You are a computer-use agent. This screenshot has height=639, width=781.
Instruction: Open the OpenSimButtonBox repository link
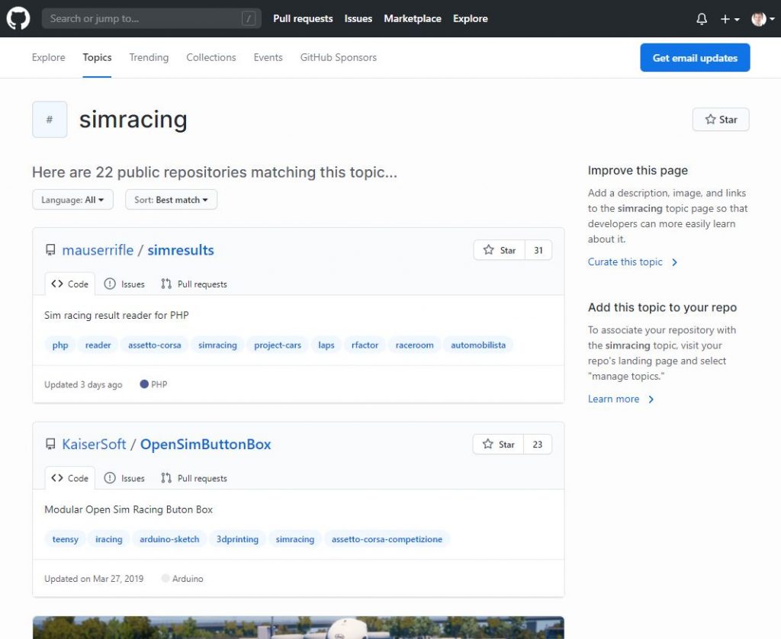pyautogui.click(x=205, y=445)
